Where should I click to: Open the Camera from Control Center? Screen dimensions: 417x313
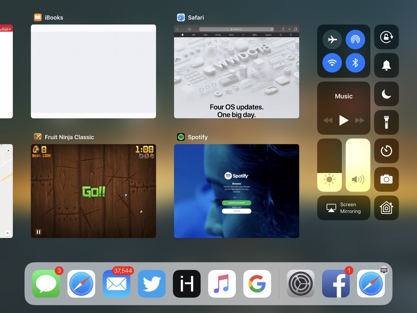point(387,179)
